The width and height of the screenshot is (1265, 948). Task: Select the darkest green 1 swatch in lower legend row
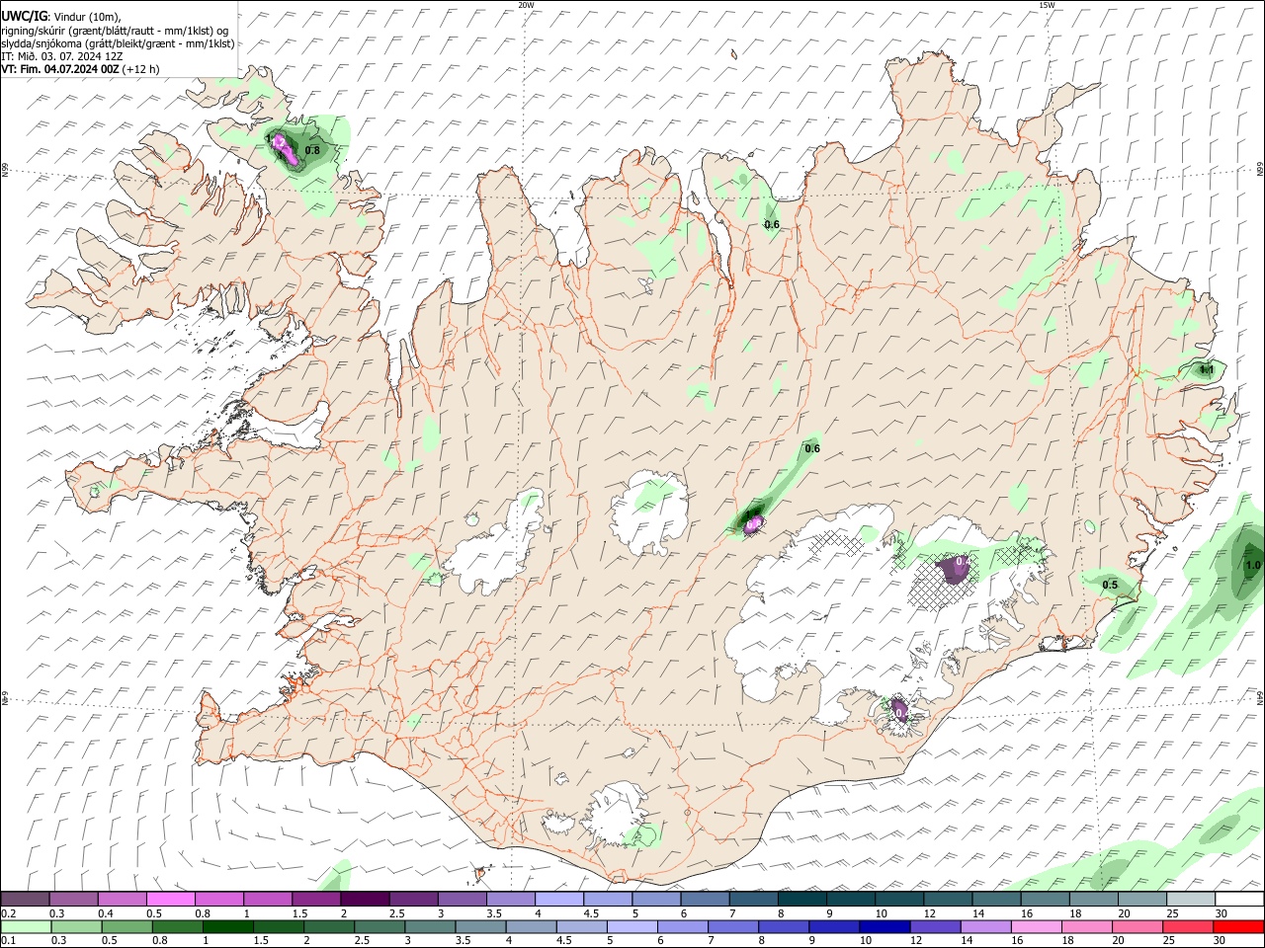228,926
